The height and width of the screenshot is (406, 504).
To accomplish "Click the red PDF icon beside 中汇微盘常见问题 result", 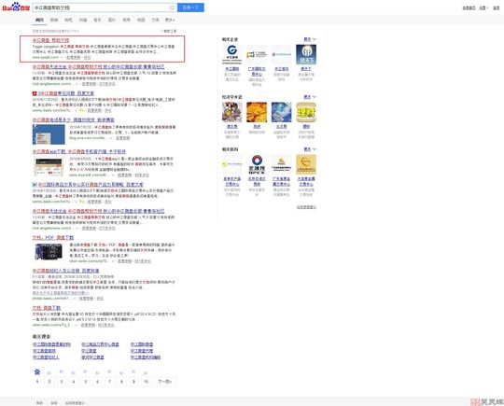I will click(35, 93).
